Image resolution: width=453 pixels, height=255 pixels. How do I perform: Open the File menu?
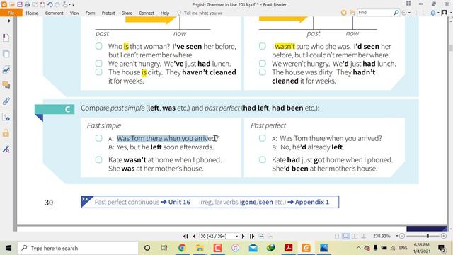(11, 13)
